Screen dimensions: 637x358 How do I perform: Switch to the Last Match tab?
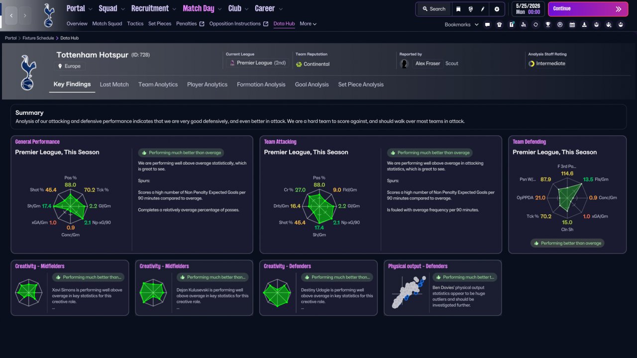coord(114,85)
